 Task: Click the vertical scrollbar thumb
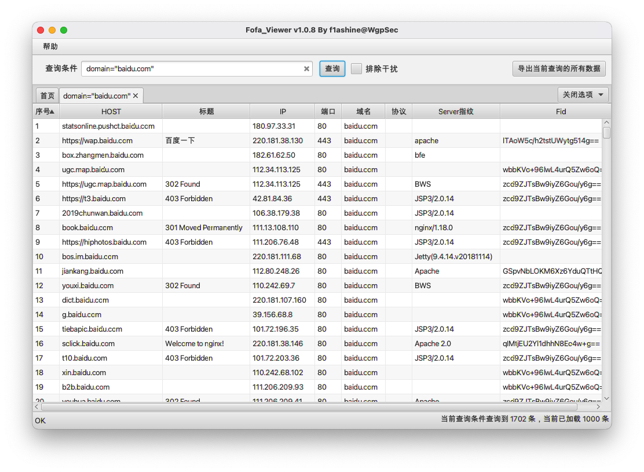606,133
